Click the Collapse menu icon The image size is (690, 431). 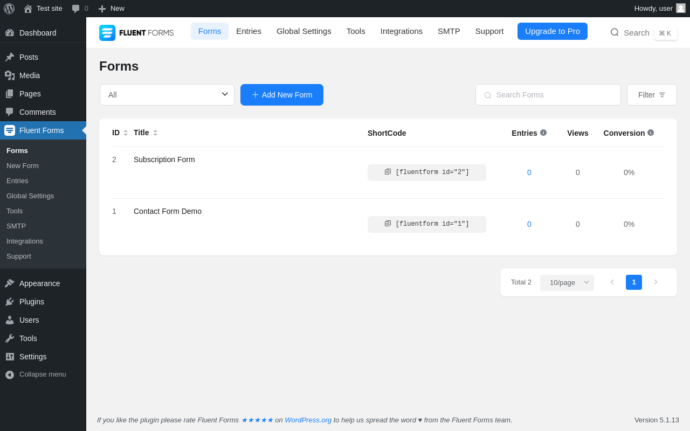10,374
